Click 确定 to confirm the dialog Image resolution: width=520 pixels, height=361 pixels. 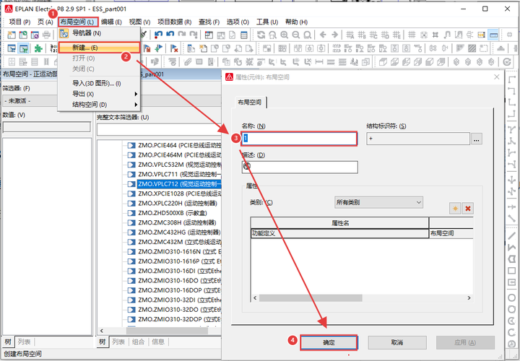pyautogui.click(x=329, y=342)
